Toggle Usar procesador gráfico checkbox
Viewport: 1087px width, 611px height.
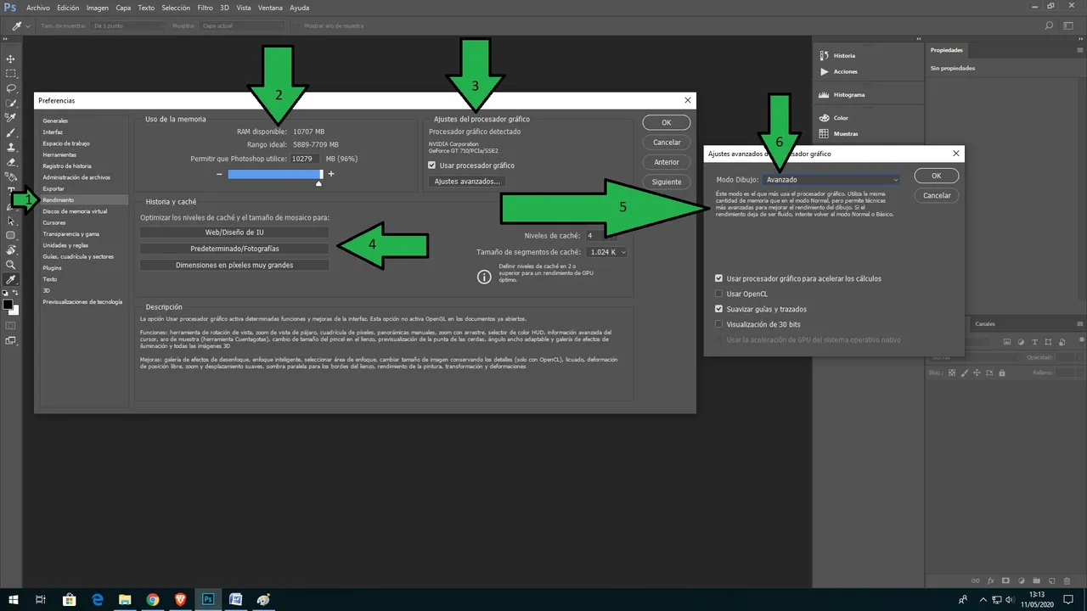pyautogui.click(x=432, y=165)
